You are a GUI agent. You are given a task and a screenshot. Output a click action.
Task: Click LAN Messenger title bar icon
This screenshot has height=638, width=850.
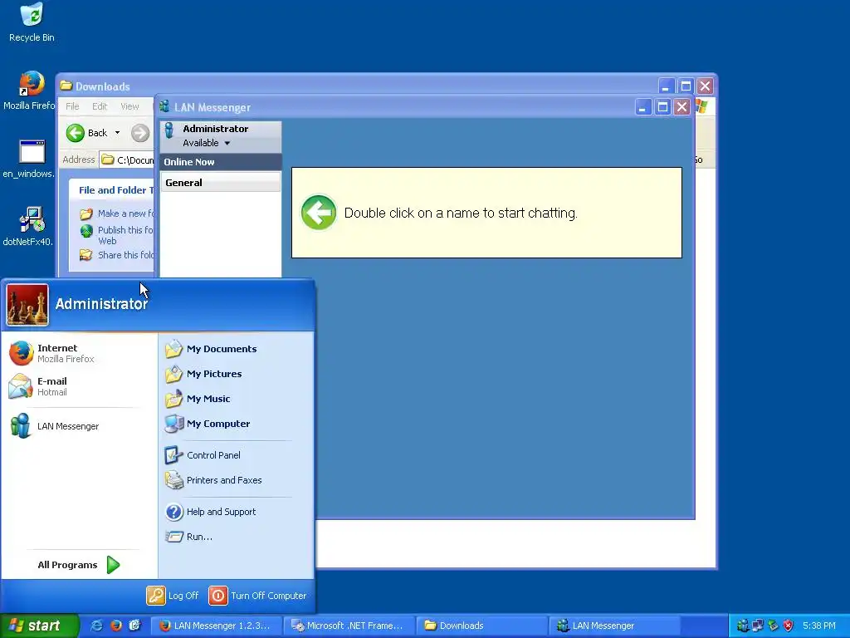[164, 107]
